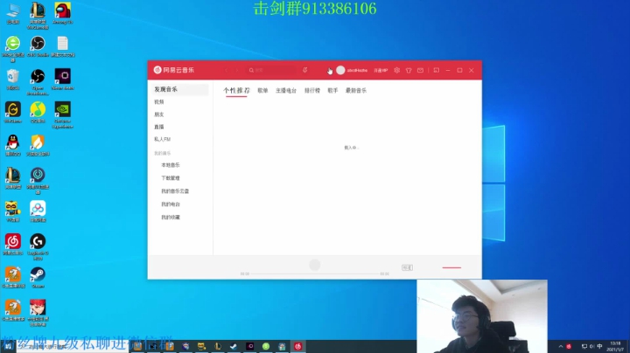Image resolution: width=630 pixels, height=353 pixels.
Task: Open the NetEase Cloud Music desktop shortcut
Action: point(13,245)
